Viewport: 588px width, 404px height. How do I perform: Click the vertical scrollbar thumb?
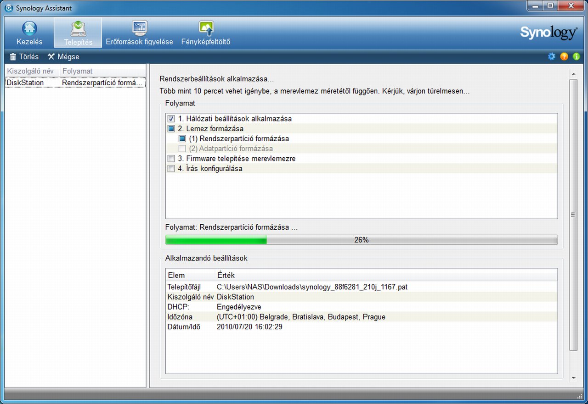click(x=573, y=215)
